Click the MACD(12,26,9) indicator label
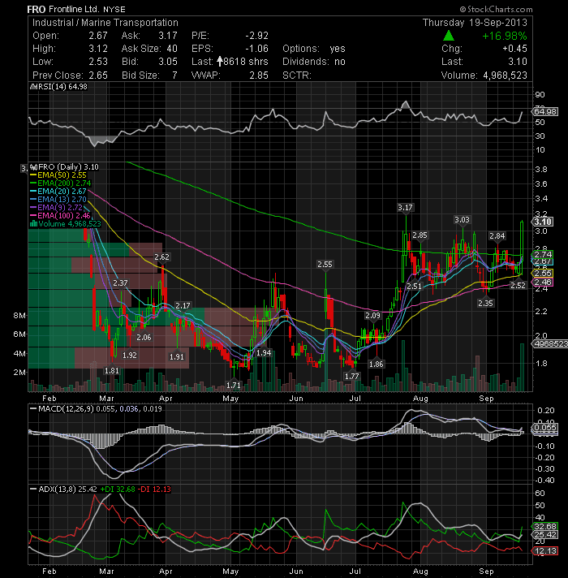The height and width of the screenshot is (578, 568). 67,409
